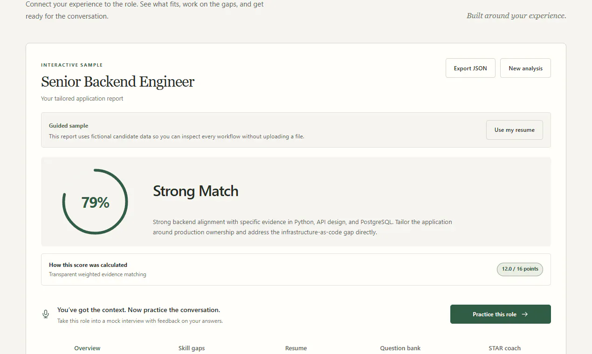This screenshot has width=592, height=354.
Task: Click the 79% match score circle
Action: [95, 202]
